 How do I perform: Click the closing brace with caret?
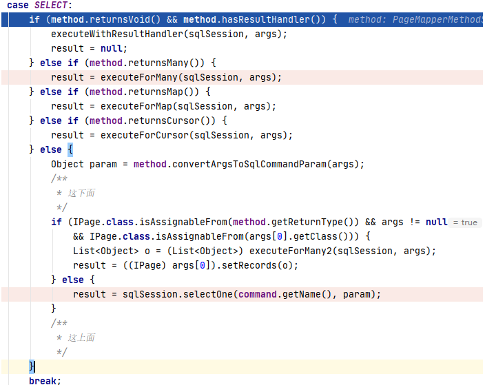pos(32,366)
